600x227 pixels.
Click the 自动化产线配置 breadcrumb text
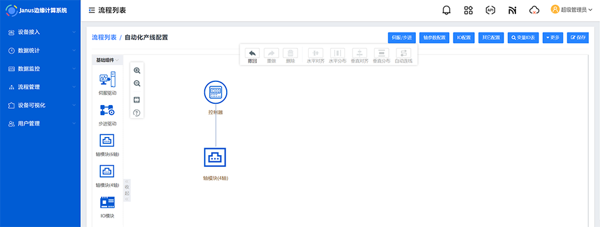tap(146, 38)
